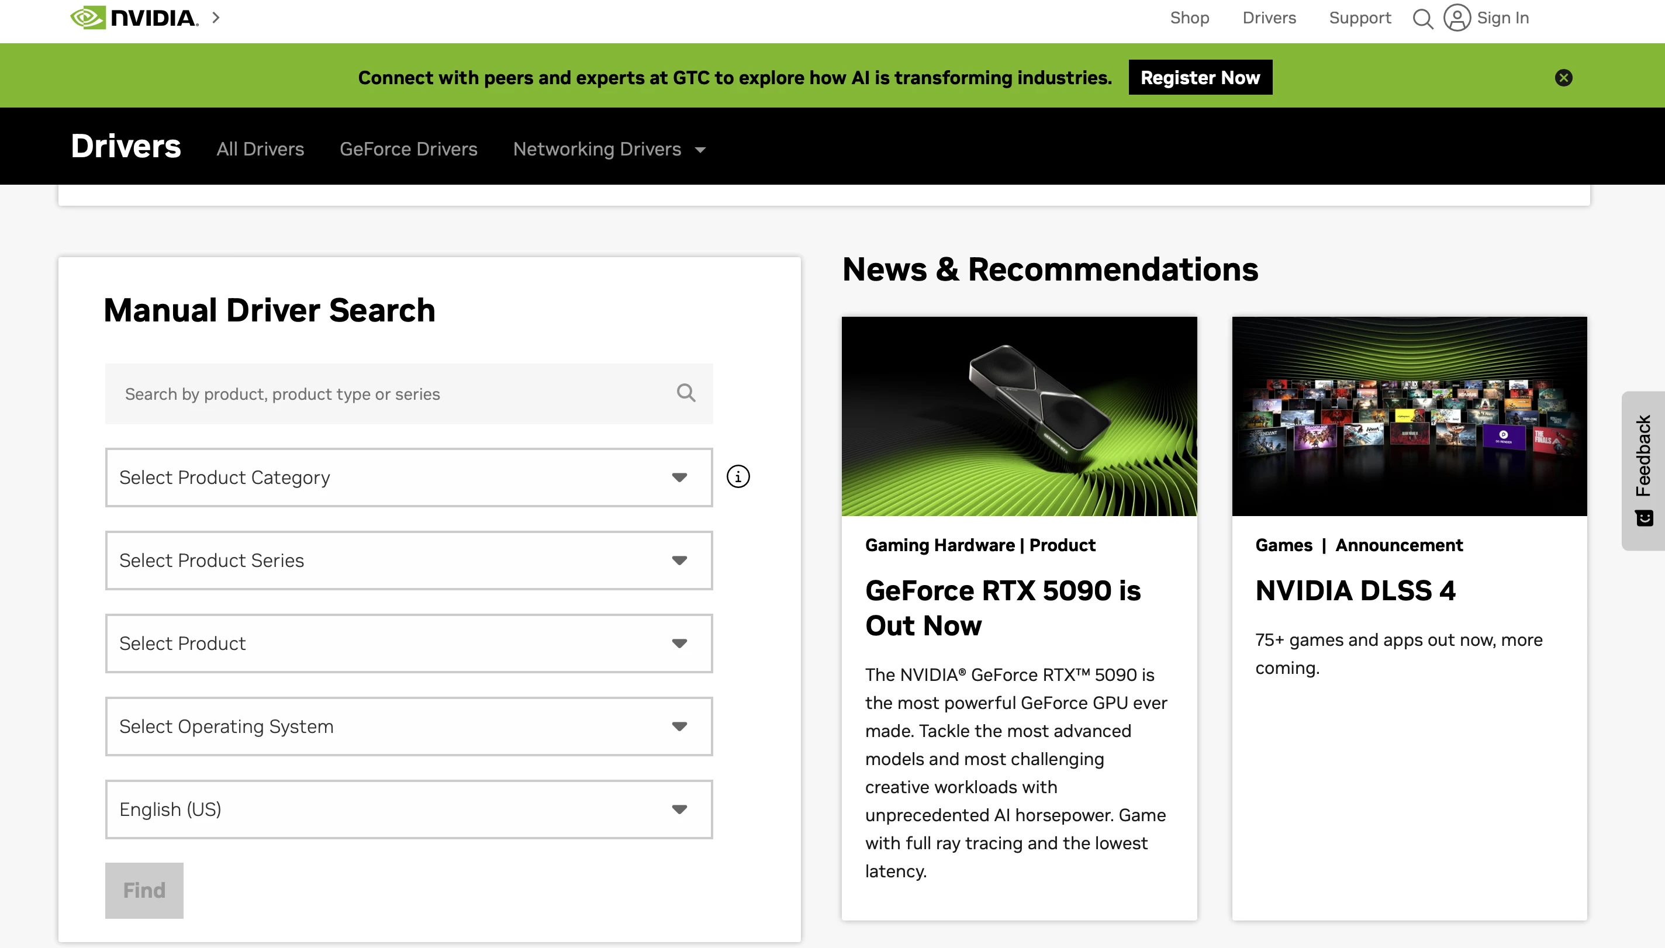
Task: Open the GeForce RTX 5090 is Out Now article
Action: (1003, 607)
